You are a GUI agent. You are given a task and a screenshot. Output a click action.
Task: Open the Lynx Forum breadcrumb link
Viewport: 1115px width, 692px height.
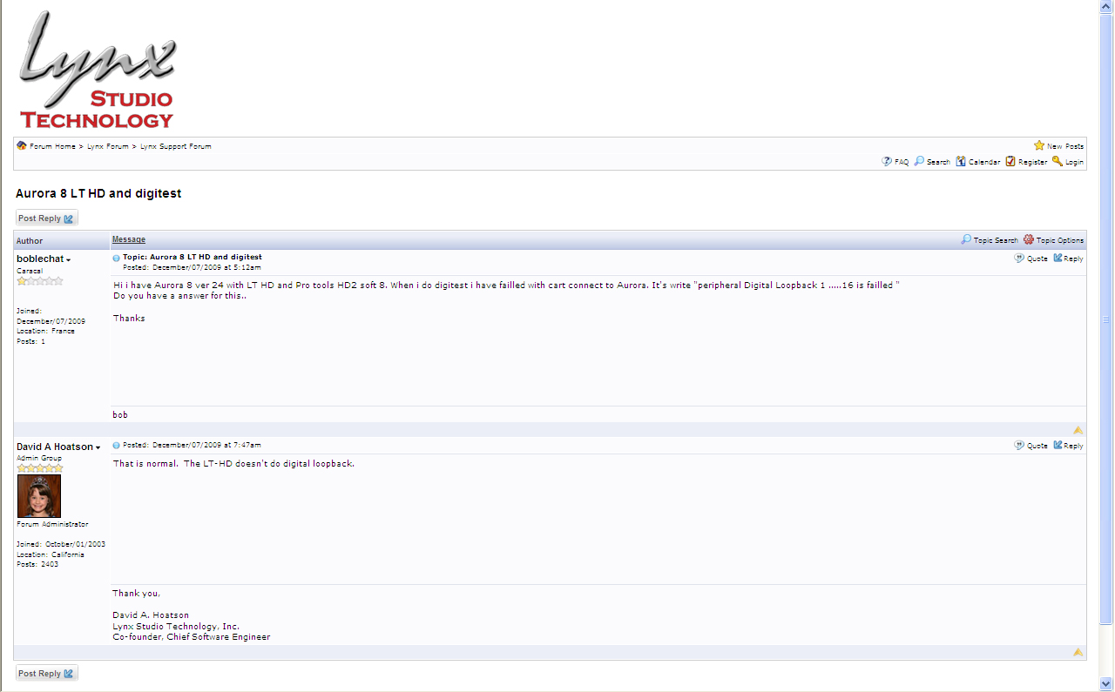(x=108, y=146)
